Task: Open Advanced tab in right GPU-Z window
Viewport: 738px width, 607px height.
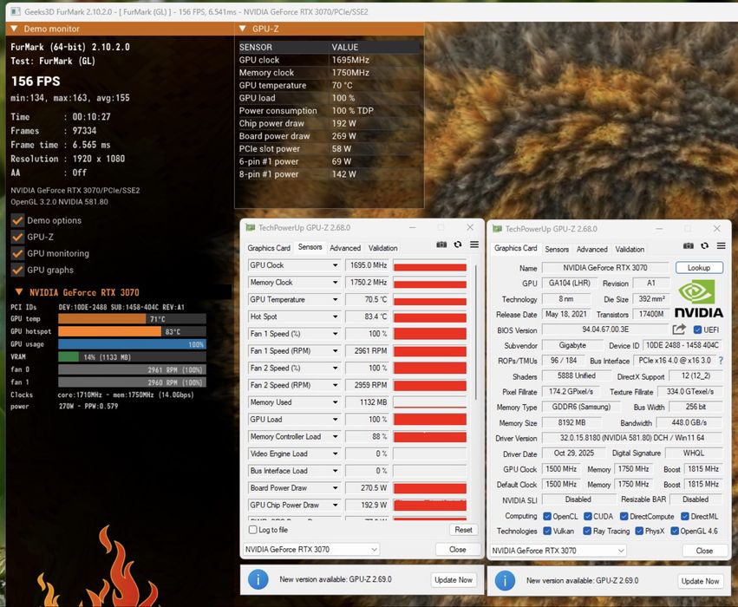Action: (x=591, y=250)
